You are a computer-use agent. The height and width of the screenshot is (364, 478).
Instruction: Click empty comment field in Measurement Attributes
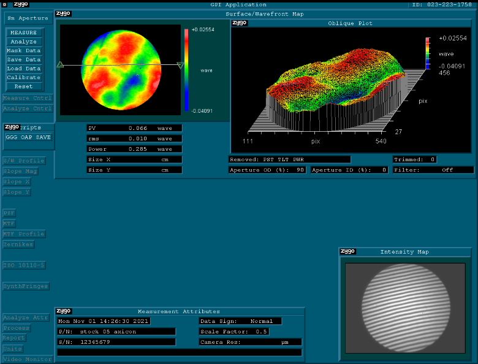(180, 352)
